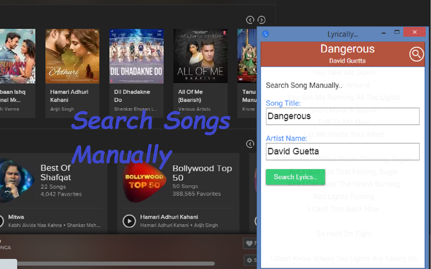Open the Zubaan Ishq album cover

tap(18, 56)
